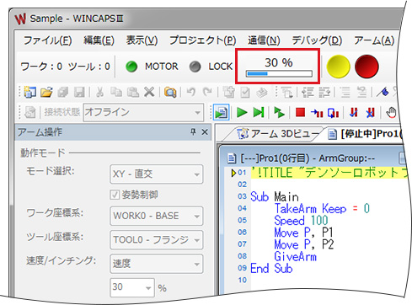Open a project with the folder icon
412x305 pixels.
(x=46, y=92)
